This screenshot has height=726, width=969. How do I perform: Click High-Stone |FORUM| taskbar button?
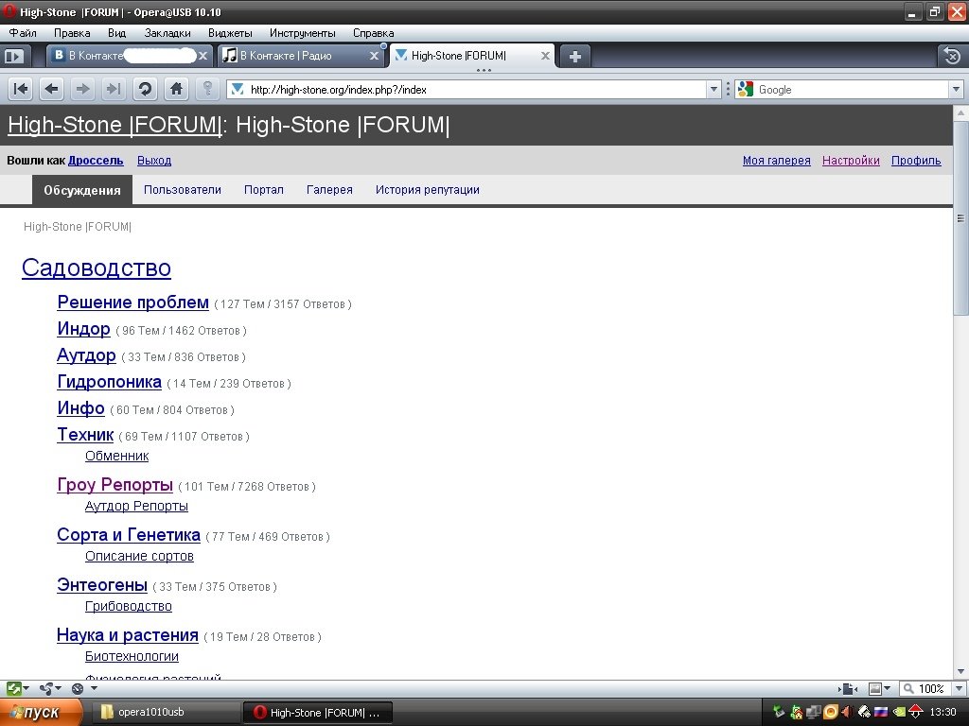click(x=318, y=713)
